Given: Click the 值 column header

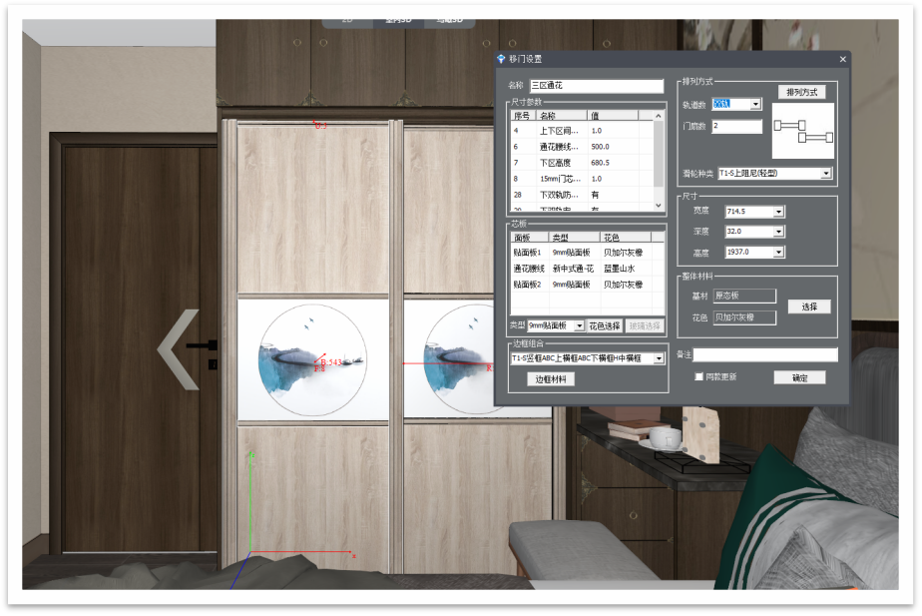Looking at the screenshot, I should pos(613,116).
